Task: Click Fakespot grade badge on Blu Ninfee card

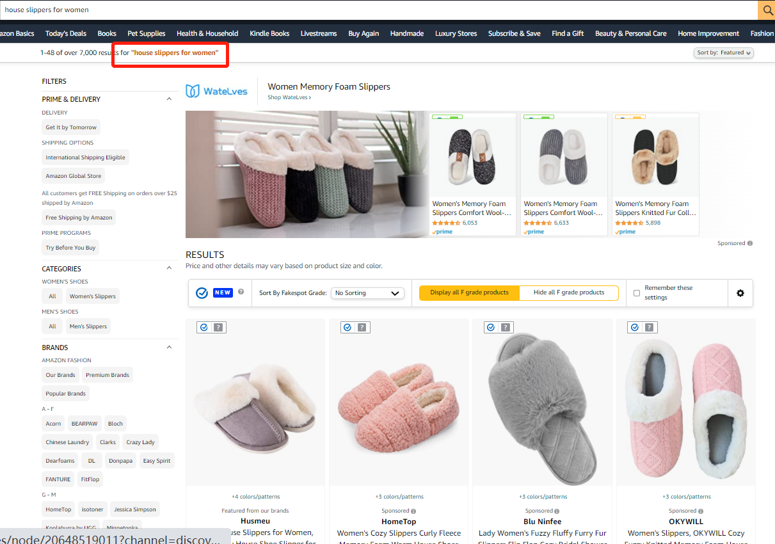Action: [499, 327]
